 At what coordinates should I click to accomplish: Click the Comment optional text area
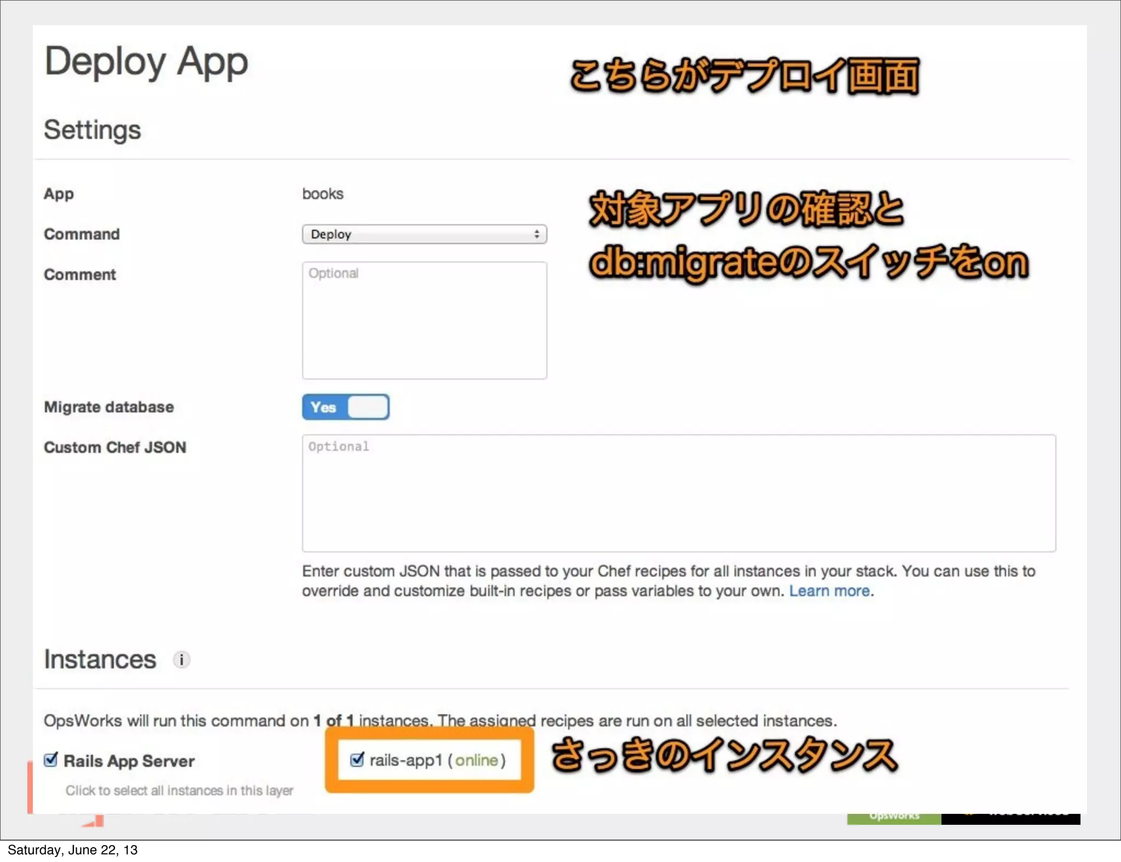[x=424, y=320]
